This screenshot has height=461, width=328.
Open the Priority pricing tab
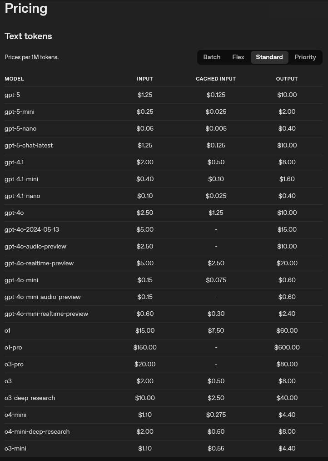(x=305, y=57)
